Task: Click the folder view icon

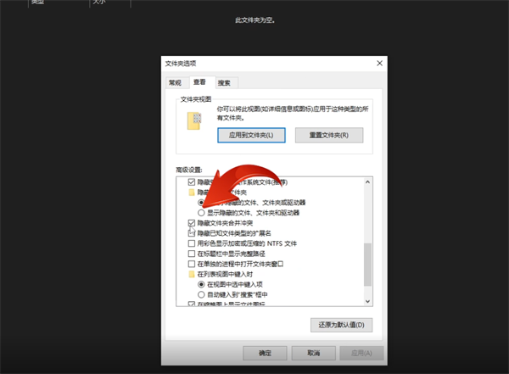Action: point(194,120)
